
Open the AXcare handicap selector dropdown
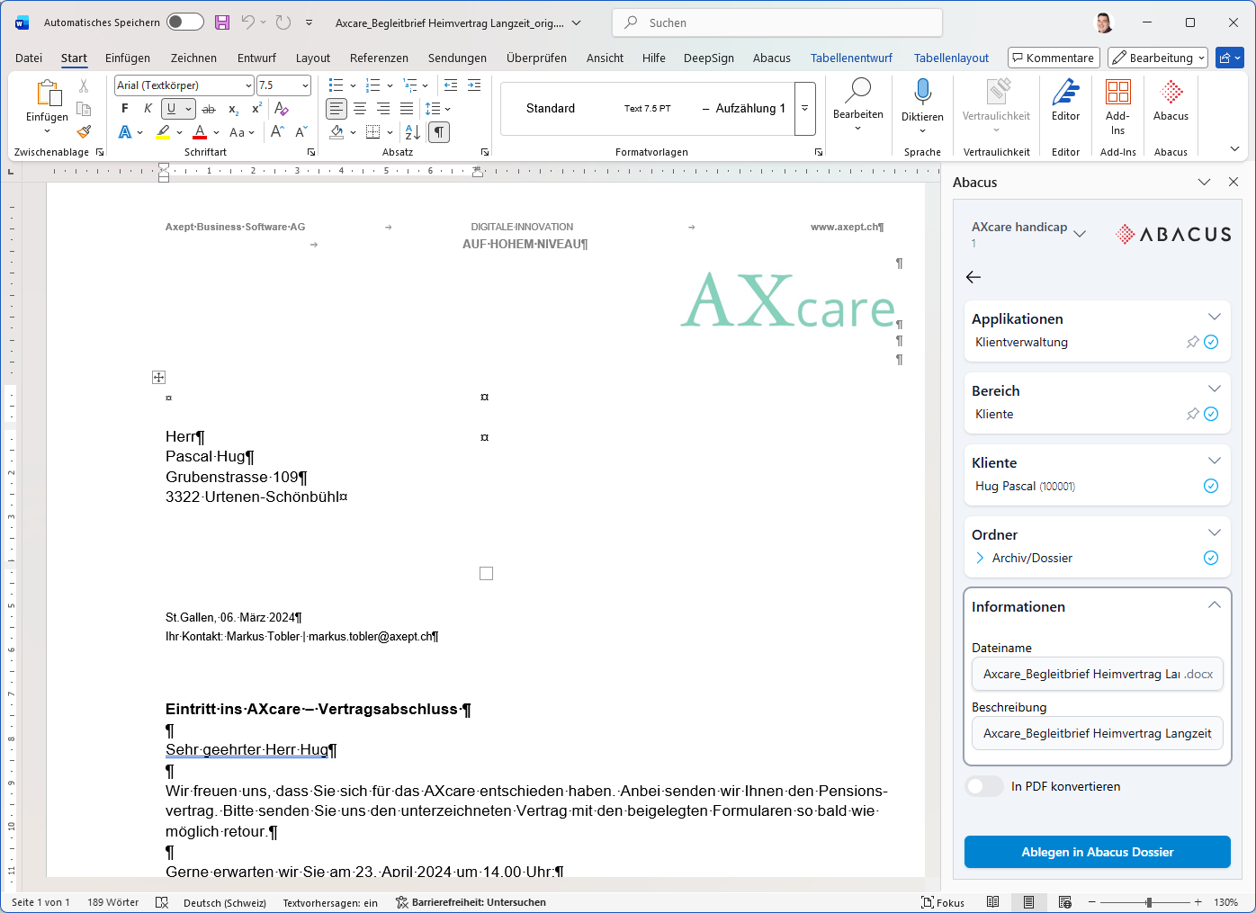pyautogui.click(x=1080, y=233)
